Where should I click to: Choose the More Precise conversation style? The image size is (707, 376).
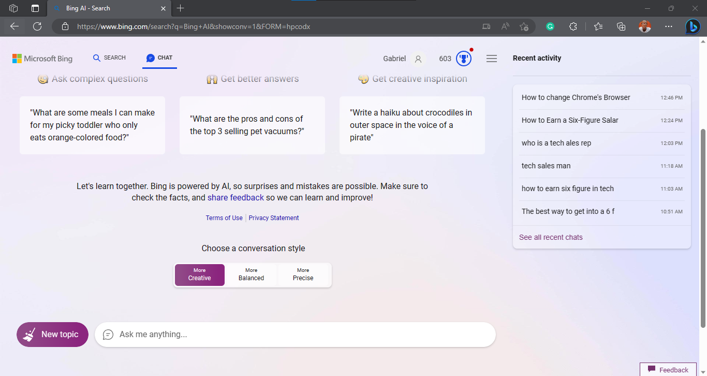[303, 275]
